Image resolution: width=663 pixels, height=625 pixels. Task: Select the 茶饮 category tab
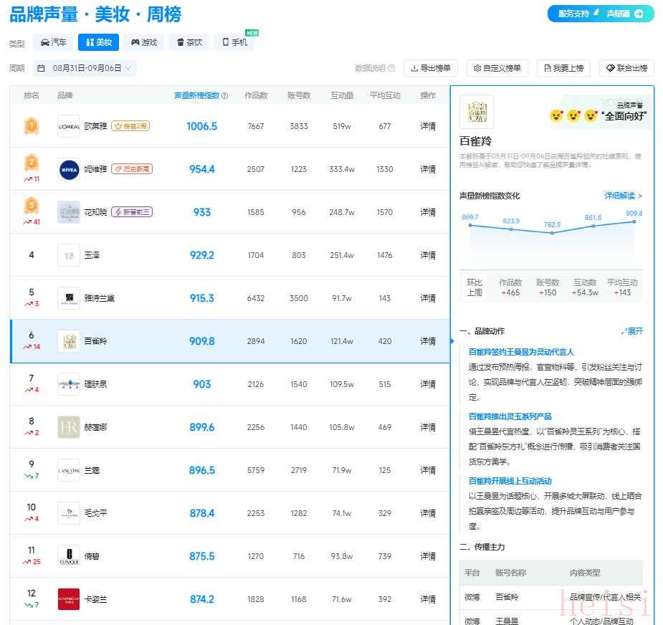pos(188,42)
